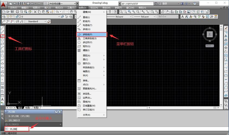Click the wrench icon beside command line
This screenshot has height=135, width=229.
click(2, 118)
